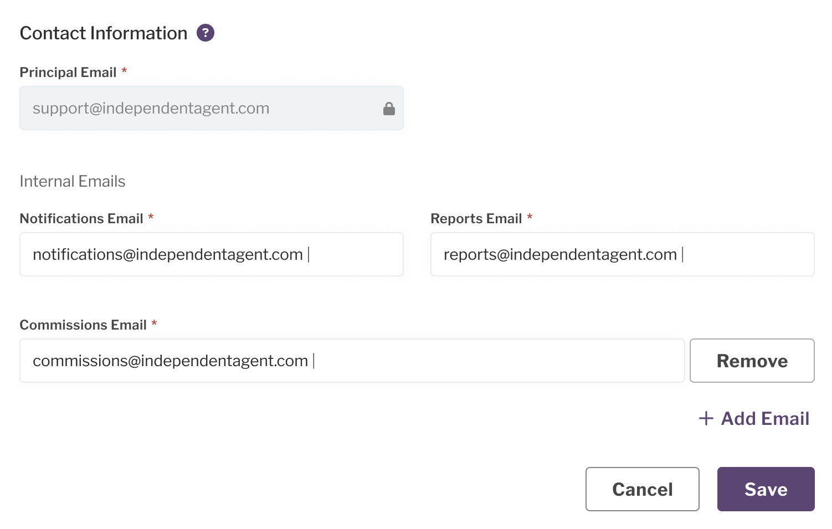Click the Commissions Email label
Viewport: 832px width, 529px height.
(83, 325)
